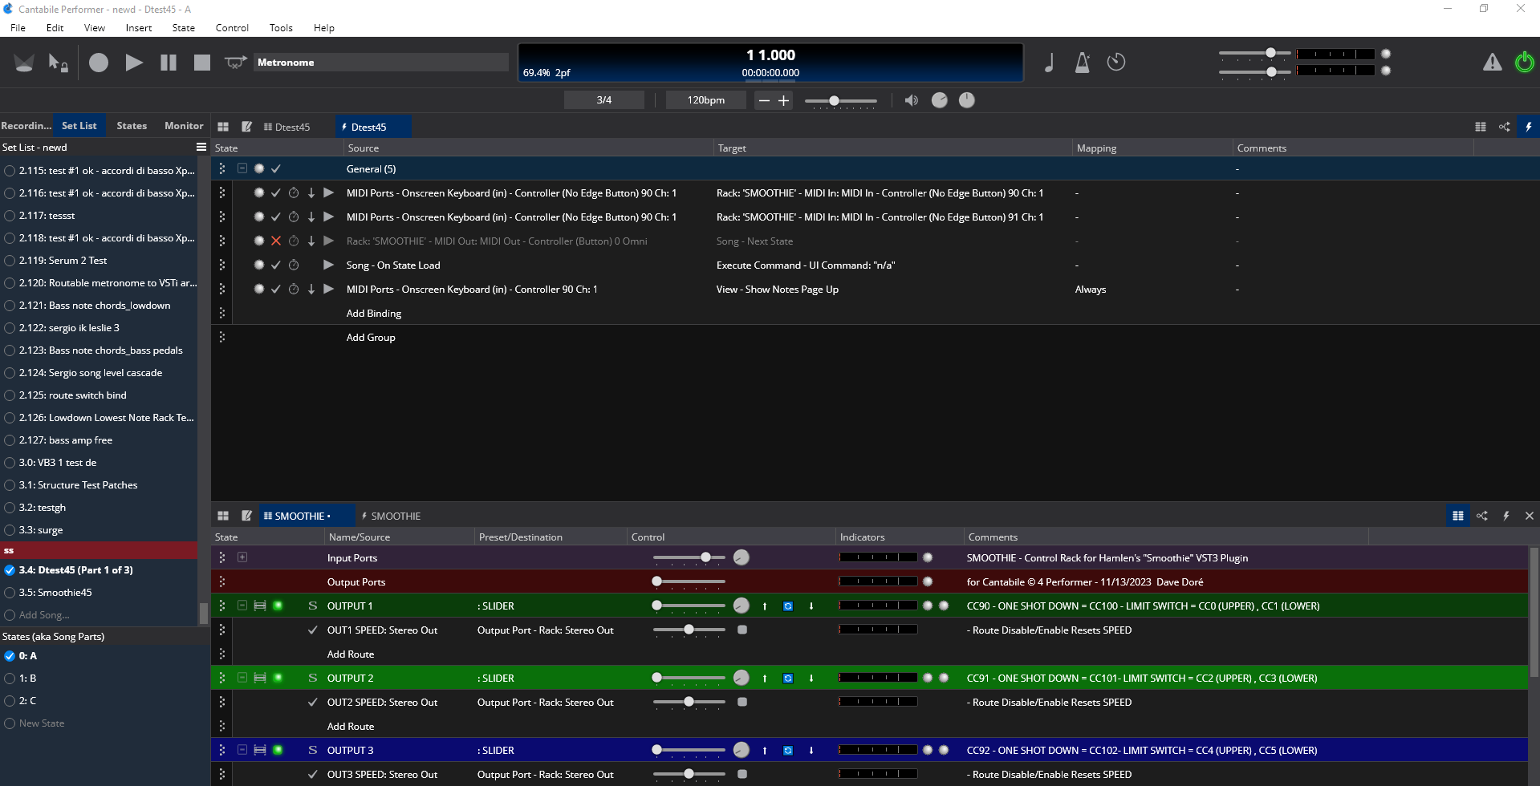The image size is (1540, 786).
Task: Collapse the General (5) binding group
Action: pos(242,168)
